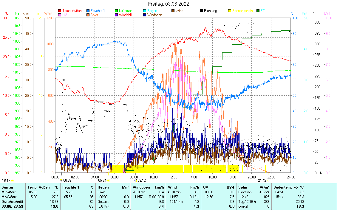Click the red Temp. Außen legend swatch
Screen dimensions: 337x210
60,11
